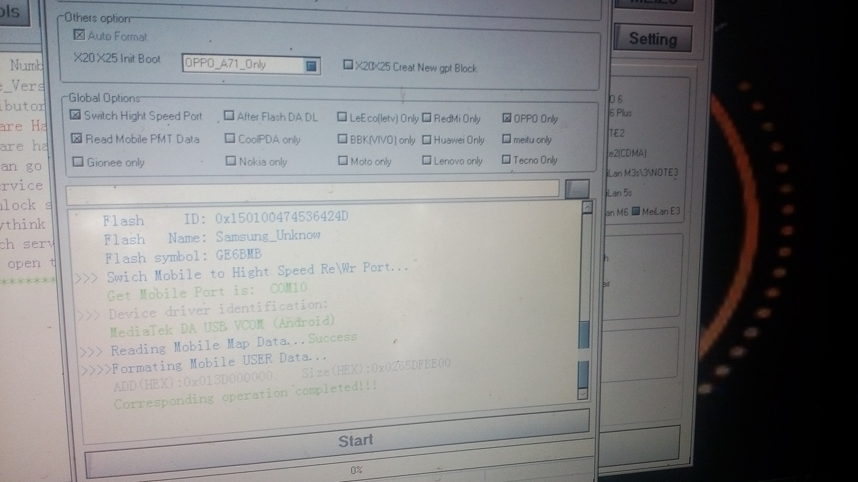Click 'Swich Mobile to Hight Speed Re\Wr Port...' line
858x482 pixels.
point(242,272)
